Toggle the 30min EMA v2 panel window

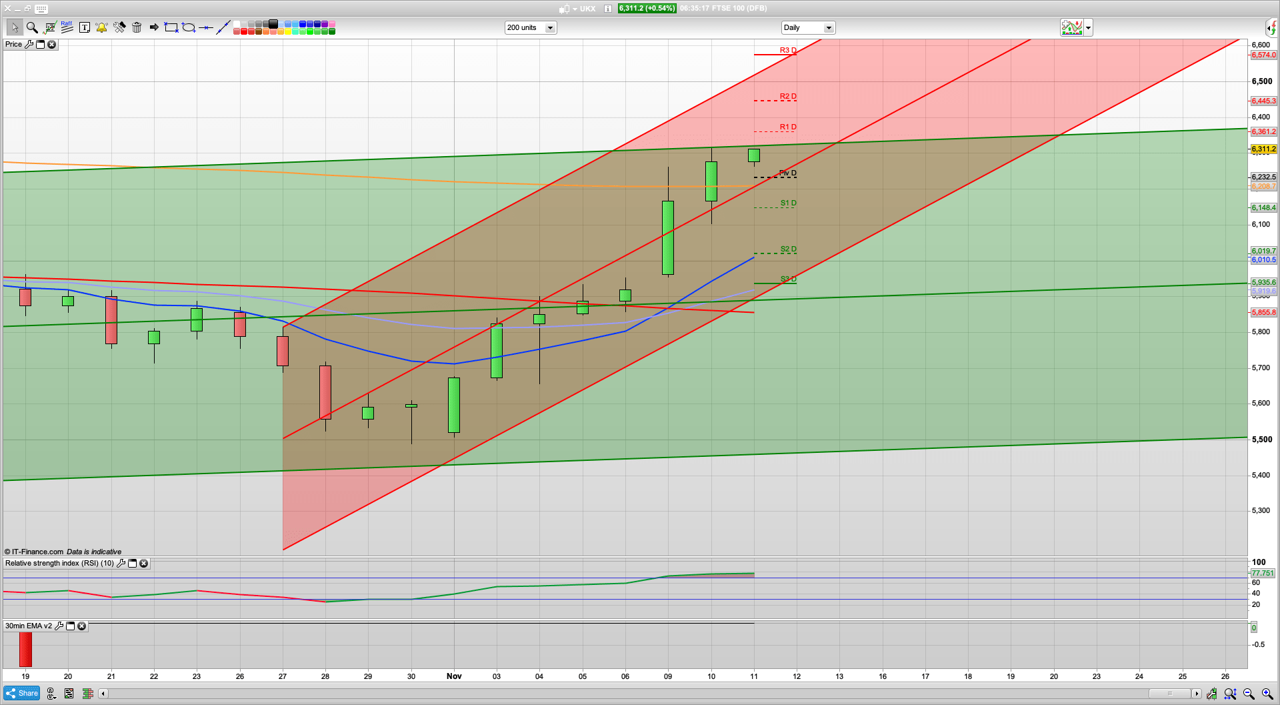(x=71, y=626)
